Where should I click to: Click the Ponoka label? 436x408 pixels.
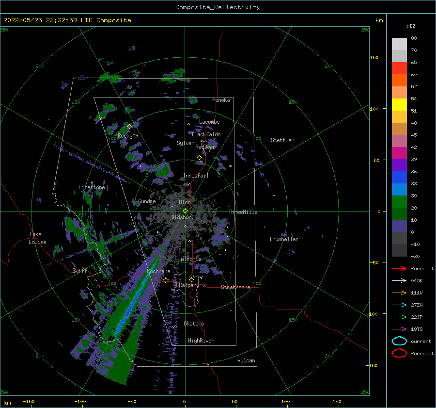(x=221, y=100)
